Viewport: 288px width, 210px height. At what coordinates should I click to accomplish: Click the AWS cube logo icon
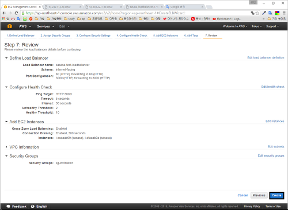(x=10, y=26)
